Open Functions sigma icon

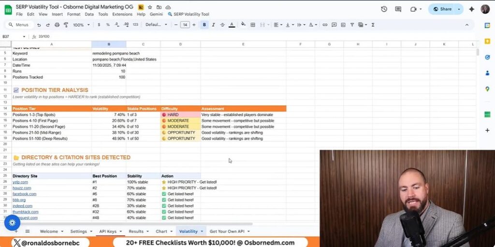tap(373, 25)
